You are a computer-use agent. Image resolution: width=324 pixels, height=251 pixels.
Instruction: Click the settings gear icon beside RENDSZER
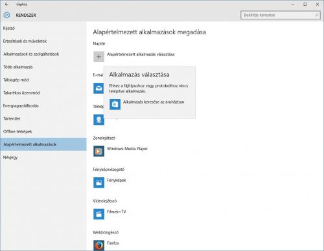[6, 15]
